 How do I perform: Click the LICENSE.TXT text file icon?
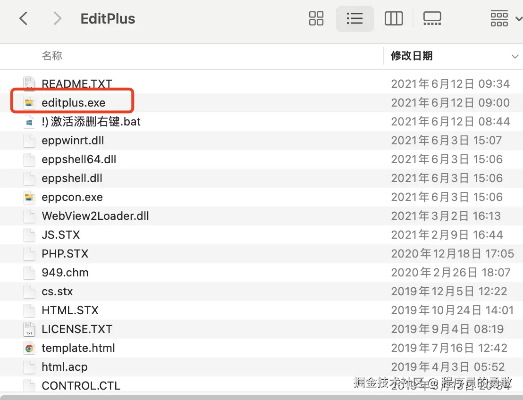(29, 329)
